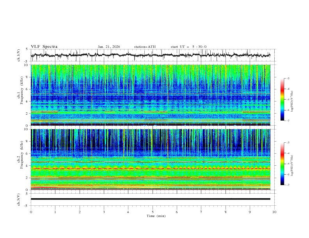
Task: Click the log(PSD) label beside upper colorbar
Action: tap(293, 100)
